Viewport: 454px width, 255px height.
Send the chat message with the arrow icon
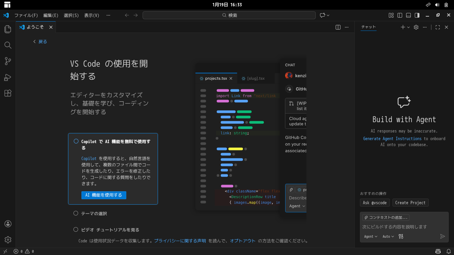442,236
